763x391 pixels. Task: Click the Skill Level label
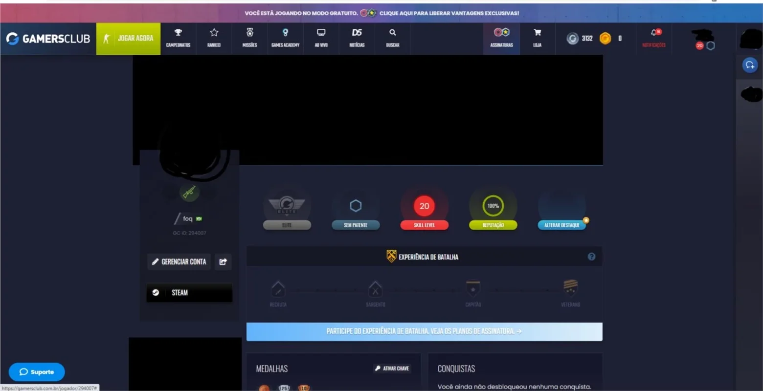(x=424, y=225)
